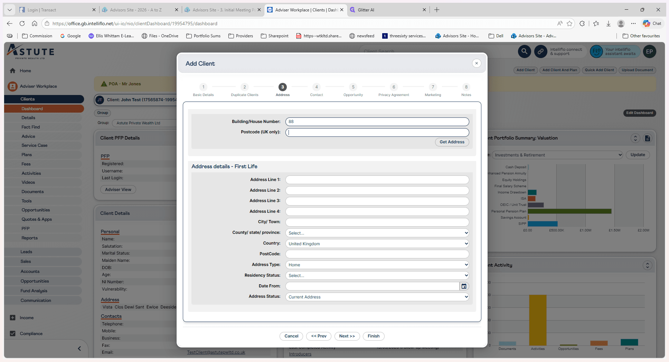Click Next >> in Add Client dialog
Screen dimensions: 669x362
[347, 336]
